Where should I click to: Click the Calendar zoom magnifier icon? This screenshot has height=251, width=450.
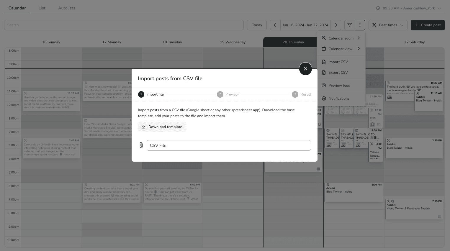pos(324,38)
